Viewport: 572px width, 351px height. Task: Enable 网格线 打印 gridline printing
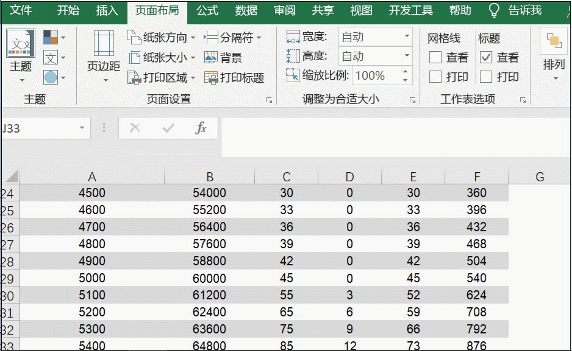click(x=435, y=76)
